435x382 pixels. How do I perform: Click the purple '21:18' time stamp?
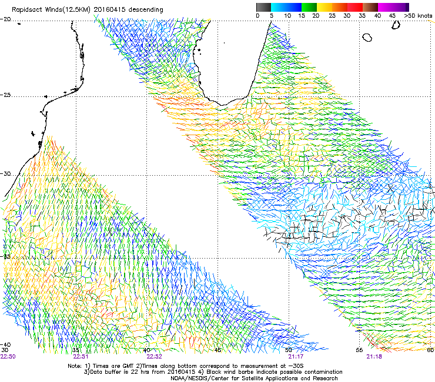click(374, 357)
